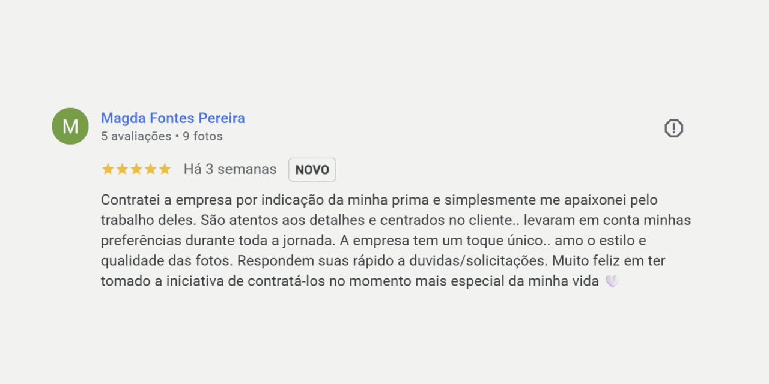This screenshot has height=384, width=769.
Task: Click the green "M" profile avatar
Action: 70,126
